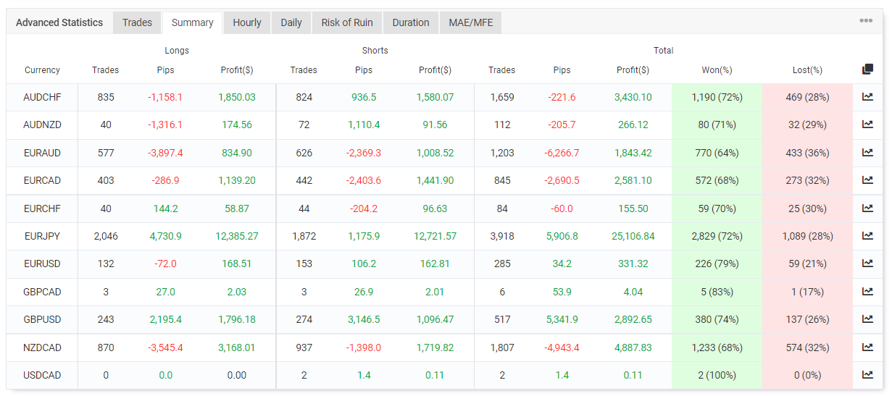Click the Won(%) column header
Viewport: 892px width, 396px height.
point(717,70)
